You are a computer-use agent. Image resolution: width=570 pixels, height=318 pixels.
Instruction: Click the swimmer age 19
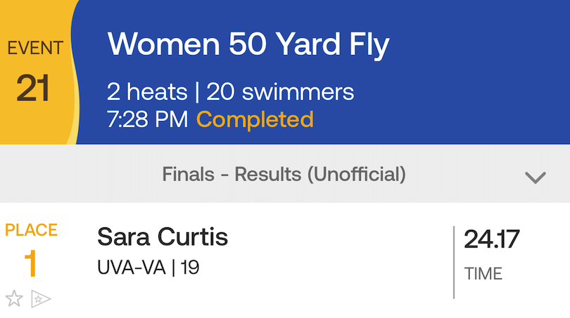tap(190, 267)
